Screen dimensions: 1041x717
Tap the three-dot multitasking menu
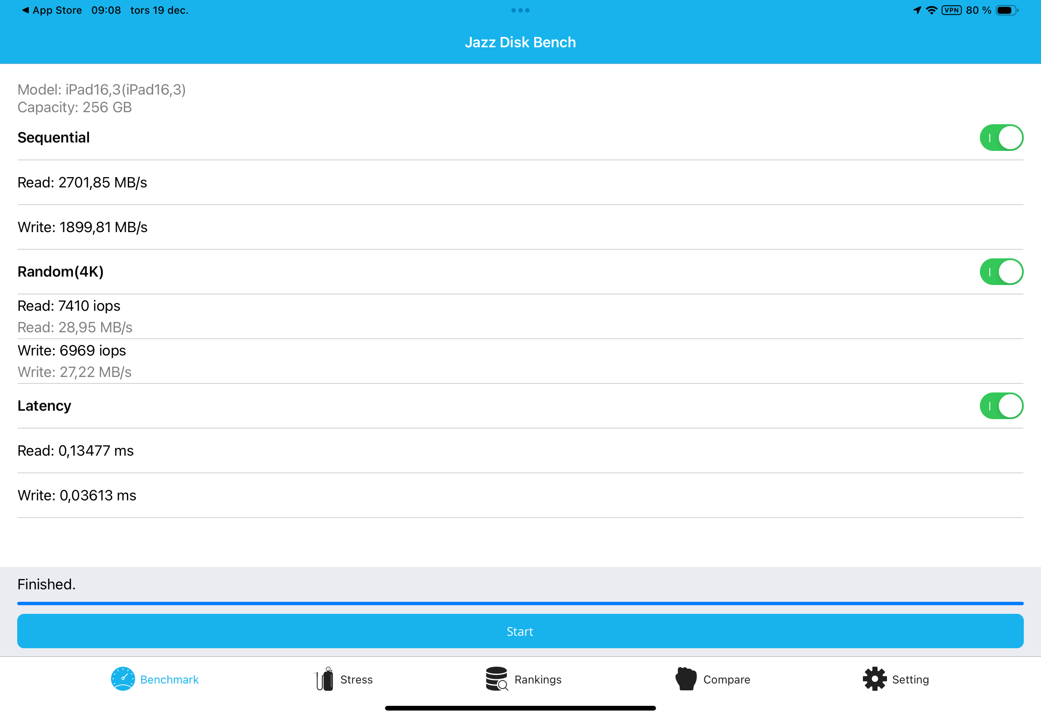(520, 10)
